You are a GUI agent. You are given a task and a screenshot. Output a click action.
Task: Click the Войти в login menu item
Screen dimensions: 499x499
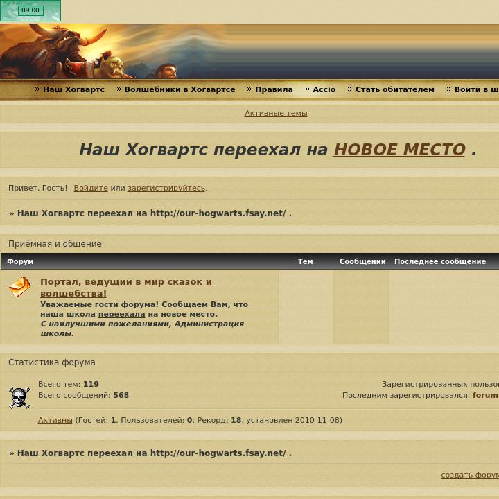point(476,89)
